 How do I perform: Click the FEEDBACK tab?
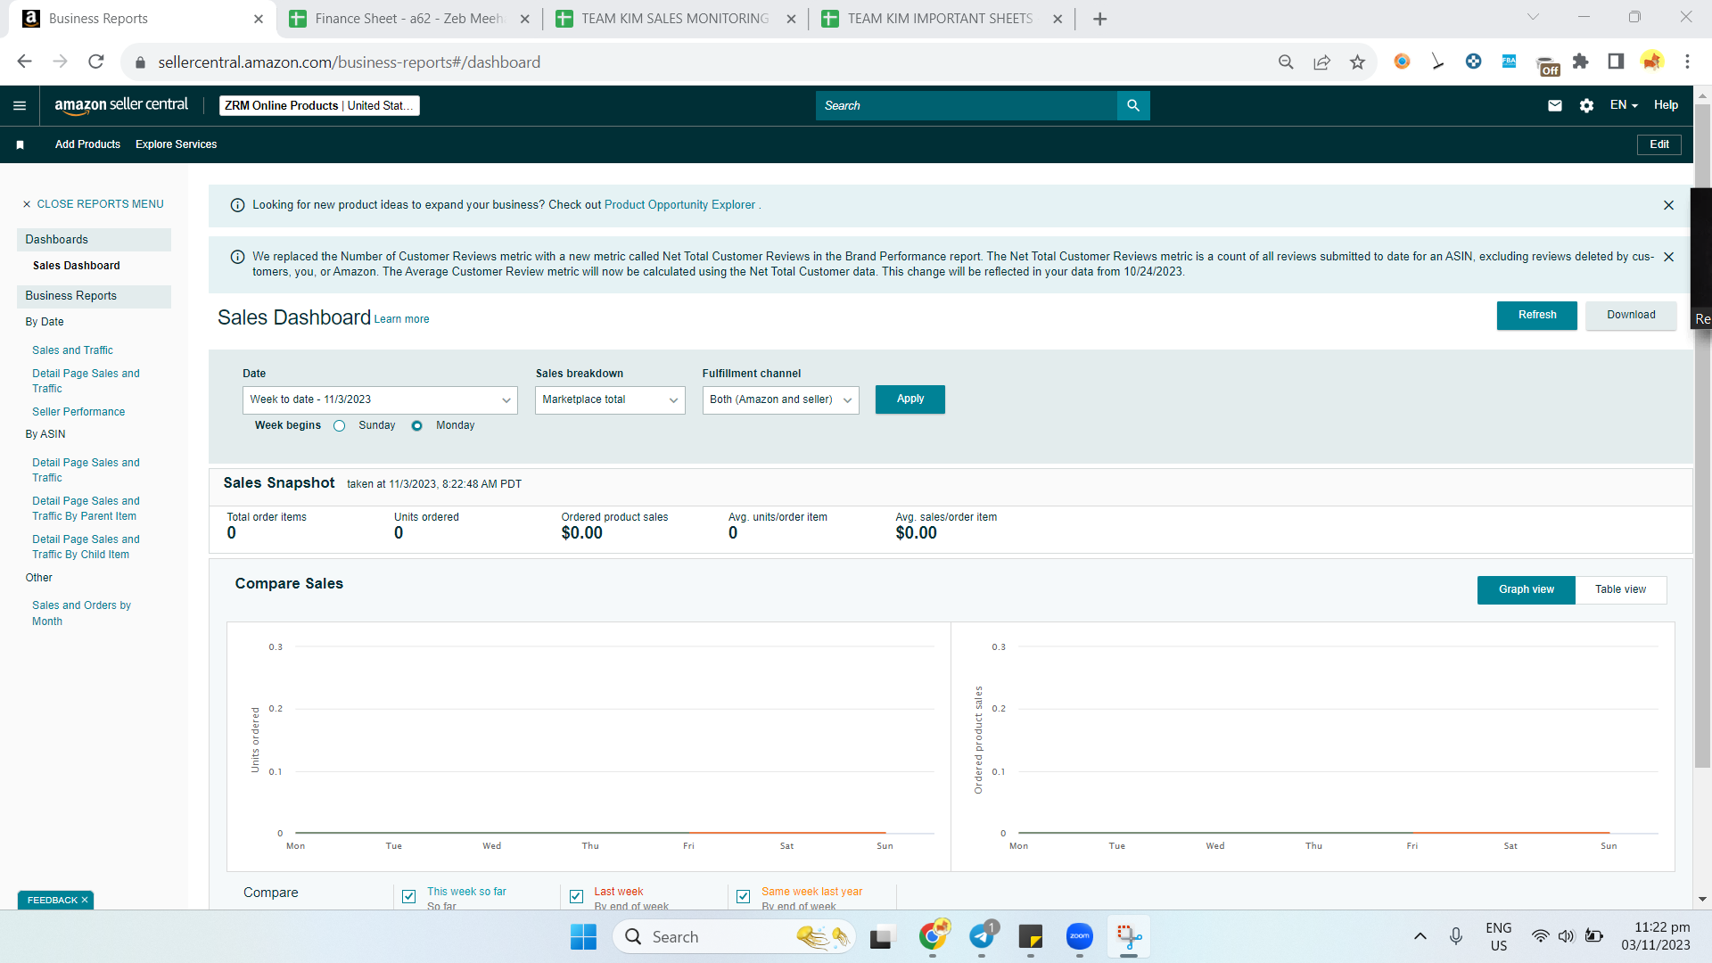[55, 901]
